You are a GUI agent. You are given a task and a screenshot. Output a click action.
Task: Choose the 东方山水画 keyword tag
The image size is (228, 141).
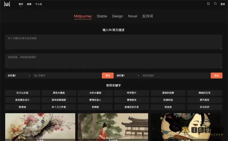(x=22, y=93)
